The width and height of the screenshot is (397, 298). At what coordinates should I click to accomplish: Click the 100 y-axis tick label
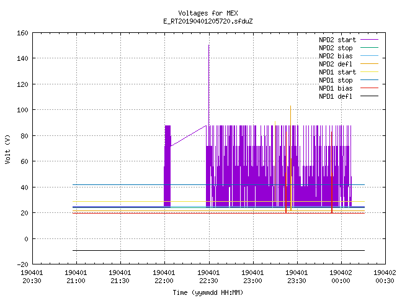(x=22, y=110)
